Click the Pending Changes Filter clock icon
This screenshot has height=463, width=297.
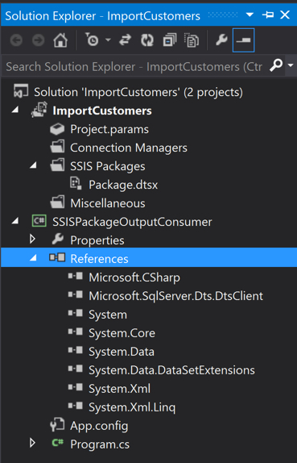(92, 40)
